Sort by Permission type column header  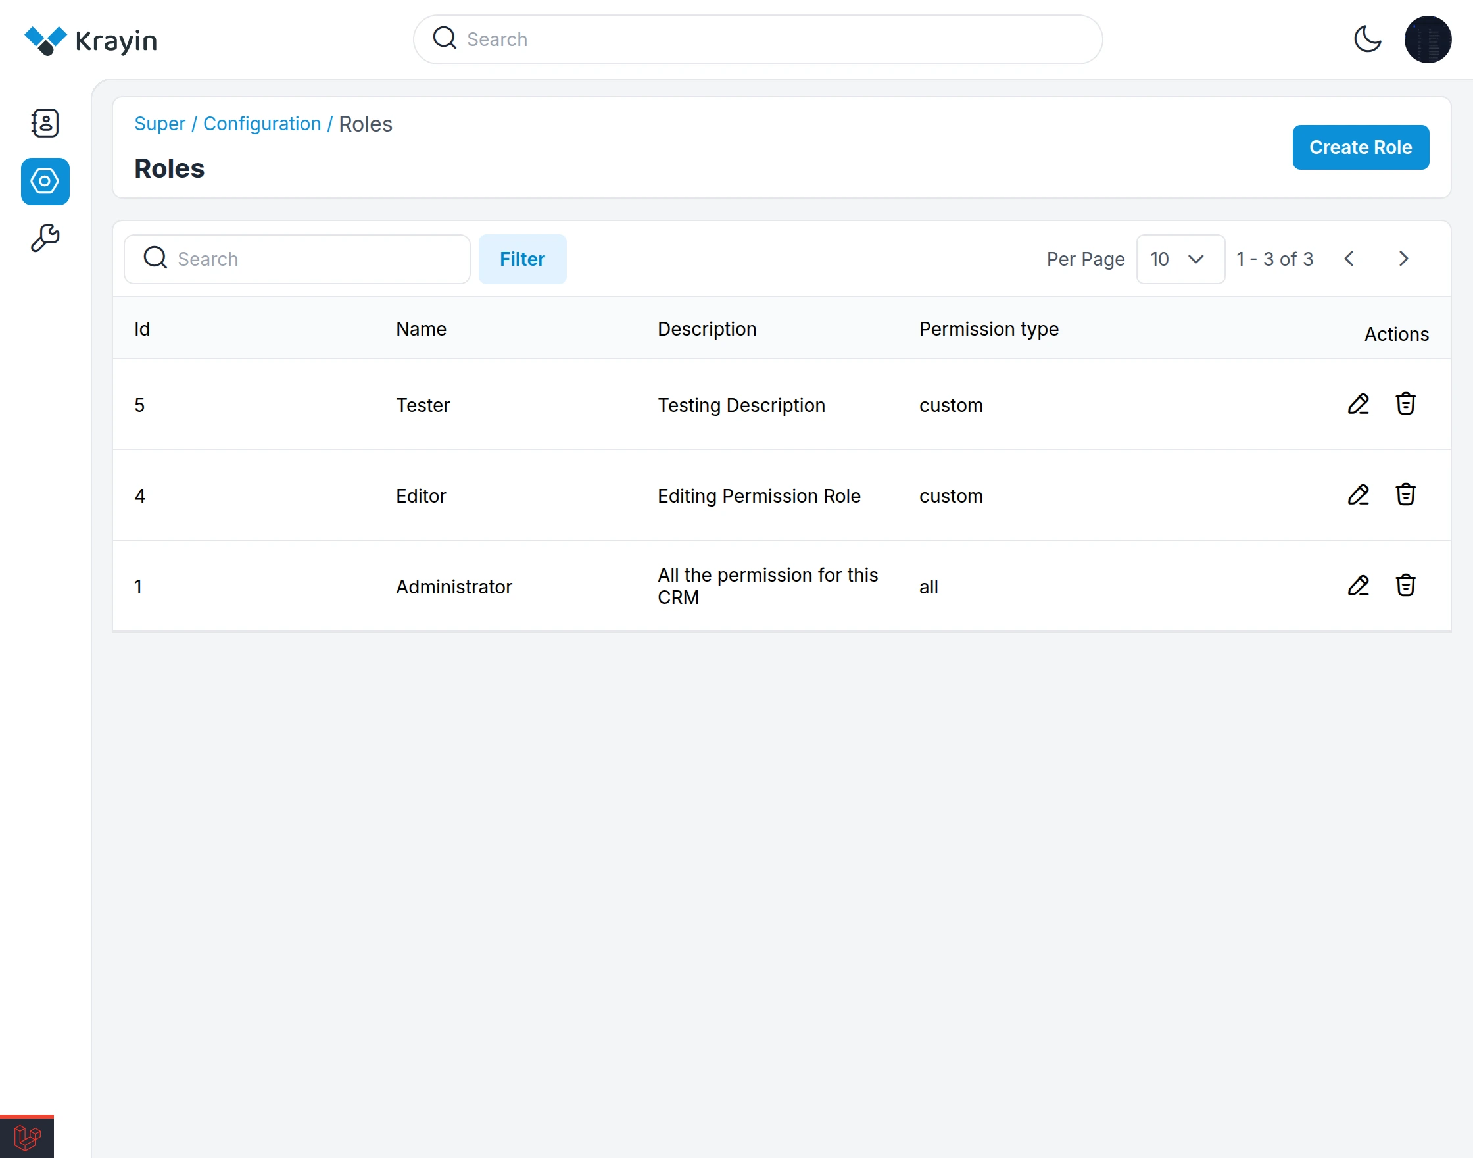[988, 329]
